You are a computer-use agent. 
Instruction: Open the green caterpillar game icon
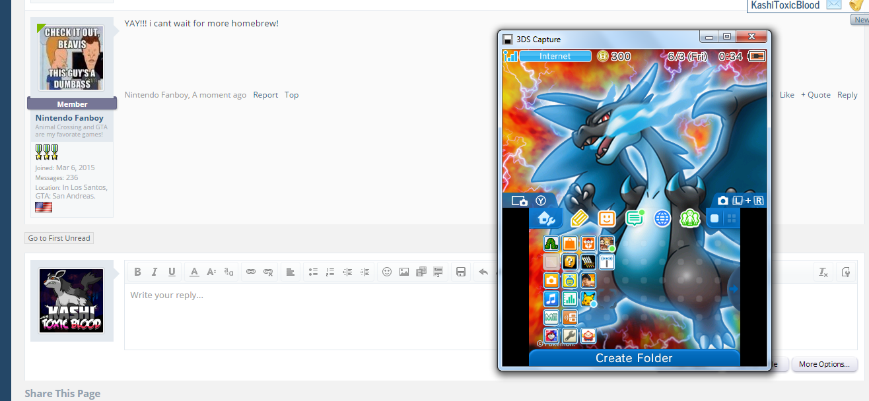(x=551, y=243)
